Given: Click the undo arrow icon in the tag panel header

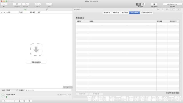Looking at the screenshot, I should [x=158, y=9].
